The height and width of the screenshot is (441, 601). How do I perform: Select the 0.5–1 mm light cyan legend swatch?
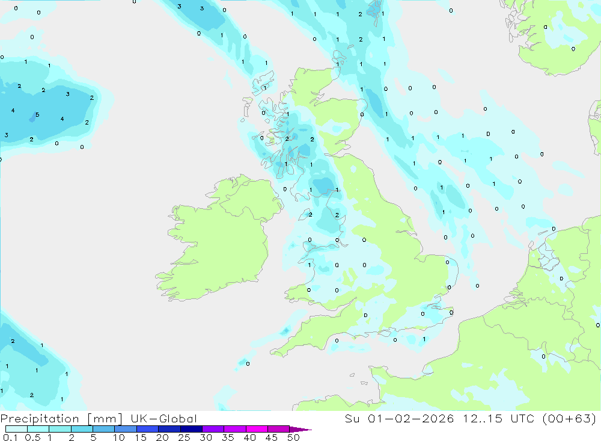(x=38, y=429)
